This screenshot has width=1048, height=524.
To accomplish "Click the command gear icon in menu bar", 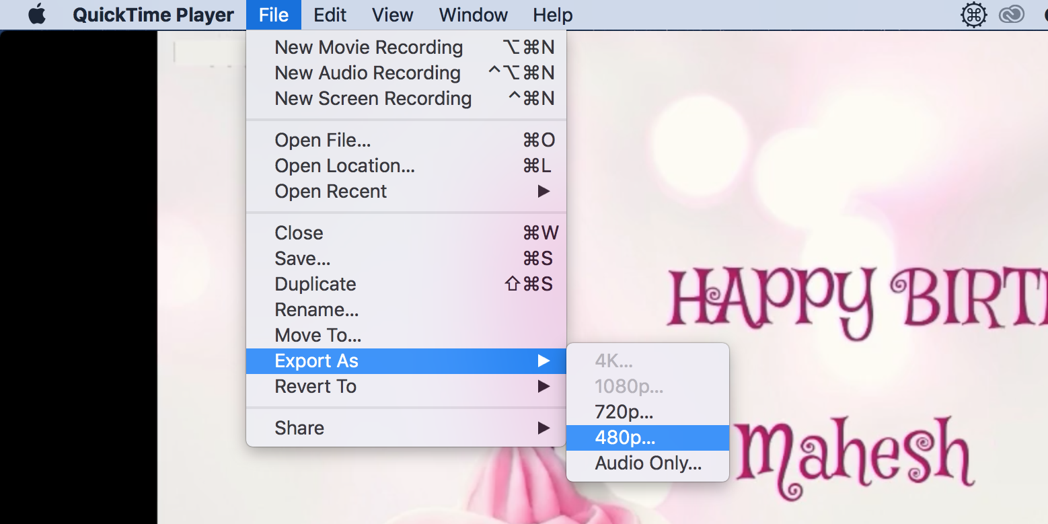I will 973,14.
